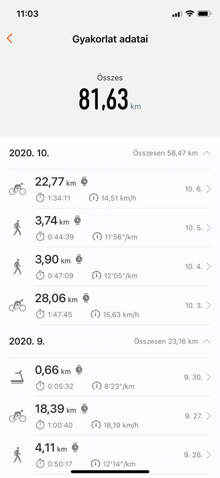Open details chevron for 9. 30. workout

(208, 377)
